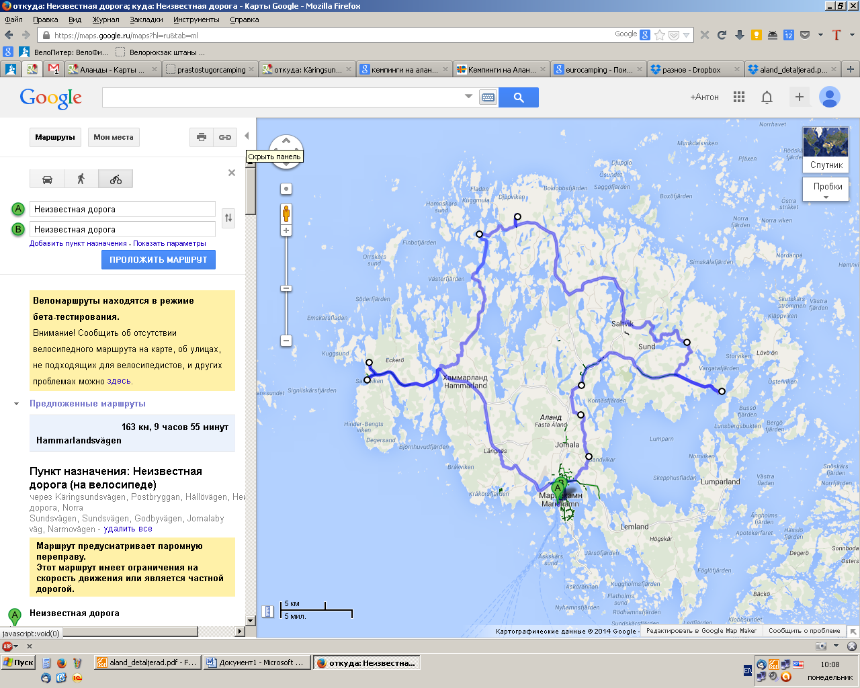Open Документ1 - Microsoft Word taskbar window

click(x=256, y=662)
